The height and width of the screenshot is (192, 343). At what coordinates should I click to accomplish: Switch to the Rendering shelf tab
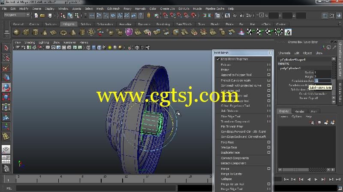[163, 24]
